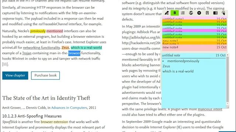Click the bookmark icon in notes toolbar
Image resolution: width=236 pixels, height=132 pixels.
click(x=207, y=13)
